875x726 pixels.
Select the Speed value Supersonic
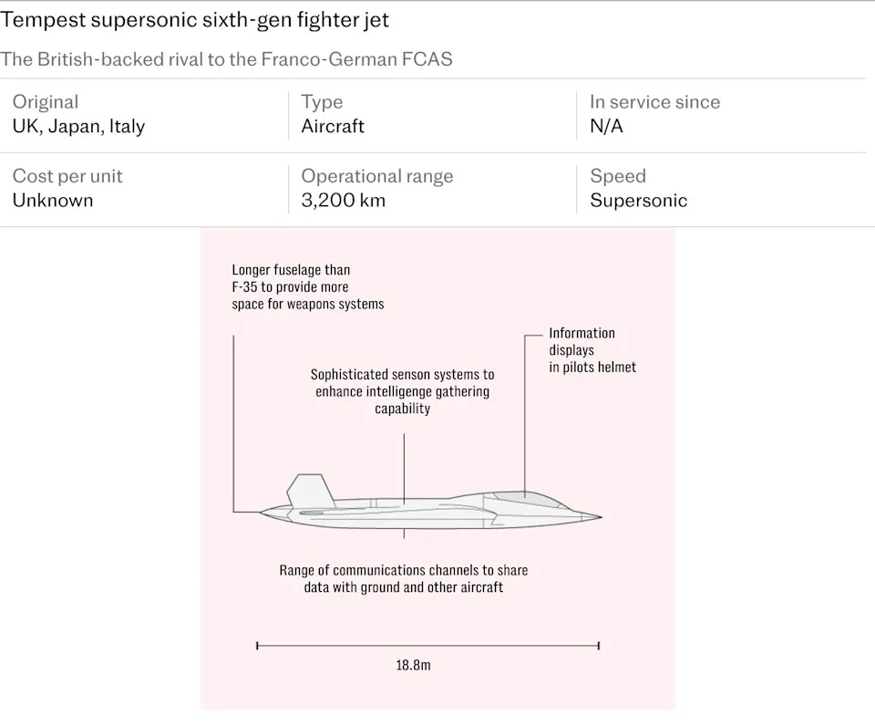(x=638, y=201)
